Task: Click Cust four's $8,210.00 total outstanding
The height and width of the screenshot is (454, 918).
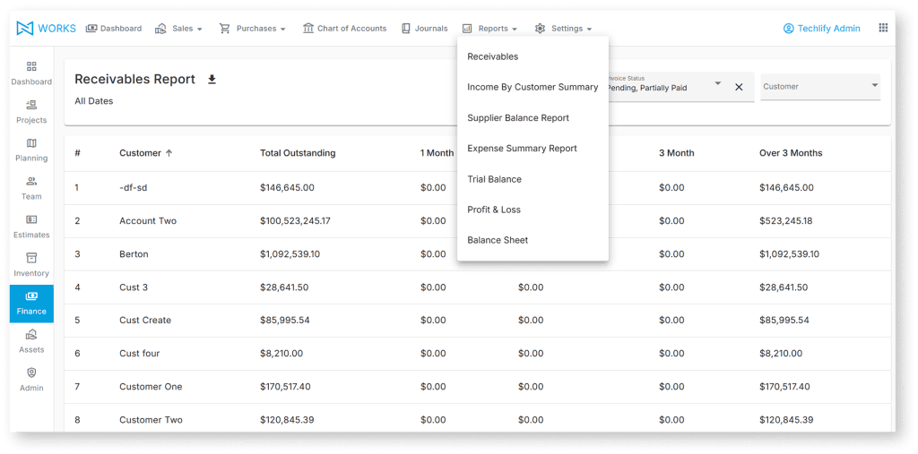Action: (x=281, y=354)
